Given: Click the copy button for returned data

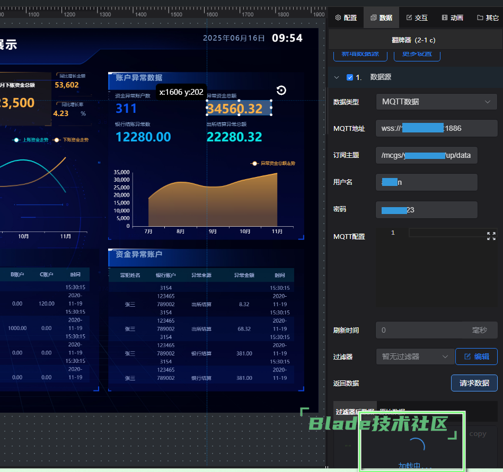Looking at the screenshot, I should (x=478, y=434).
